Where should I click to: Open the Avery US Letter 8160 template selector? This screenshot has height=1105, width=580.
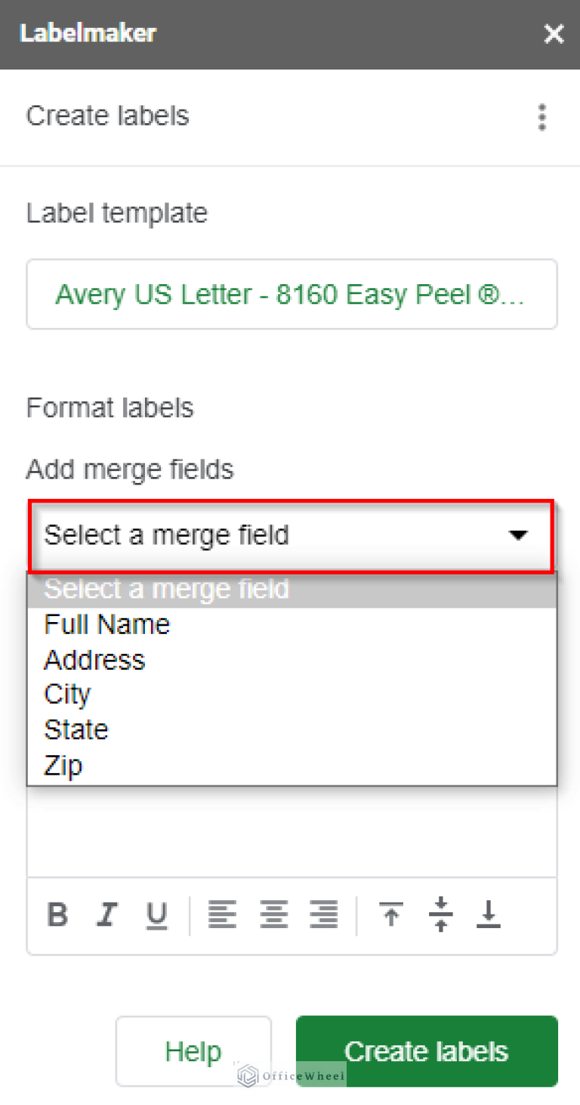[x=292, y=294]
